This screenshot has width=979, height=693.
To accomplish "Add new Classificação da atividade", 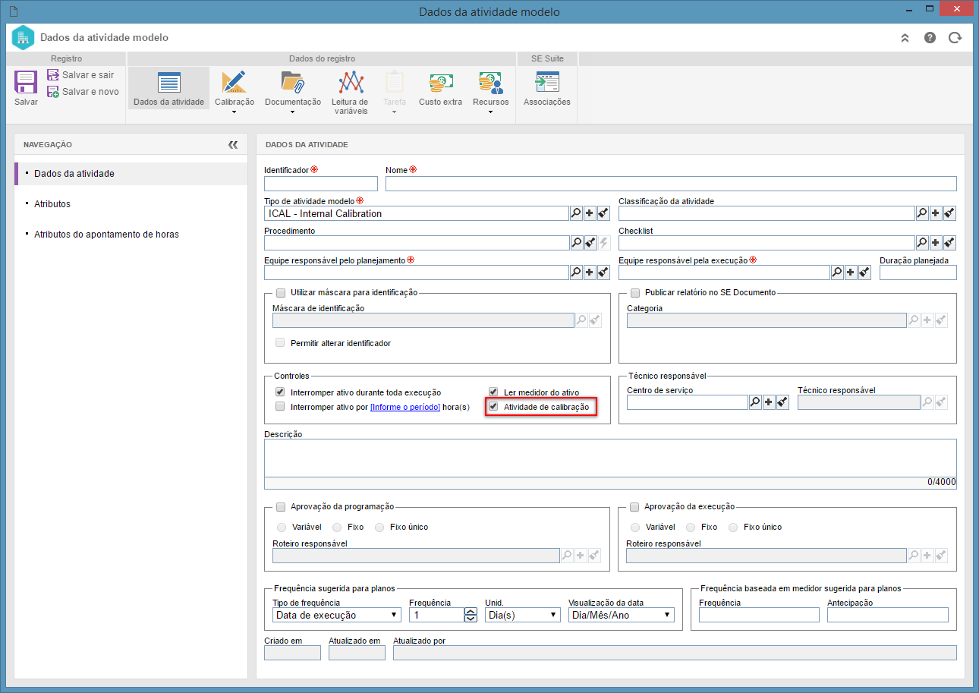I will [x=936, y=214].
